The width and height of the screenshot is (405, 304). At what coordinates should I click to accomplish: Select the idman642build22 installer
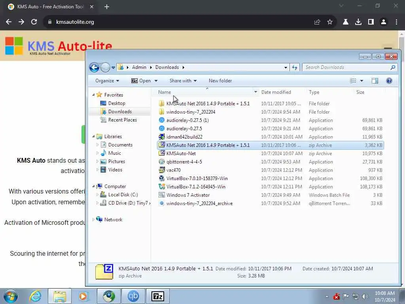tap(184, 137)
